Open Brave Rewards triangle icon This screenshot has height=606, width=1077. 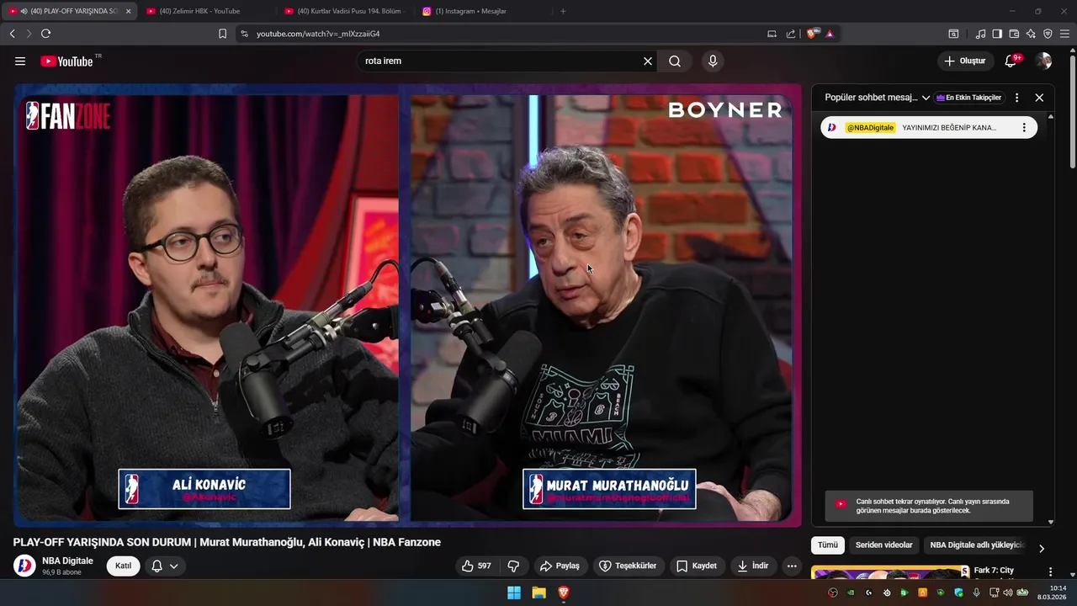click(830, 34)
